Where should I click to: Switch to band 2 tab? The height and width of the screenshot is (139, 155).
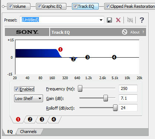coord(30,119)
